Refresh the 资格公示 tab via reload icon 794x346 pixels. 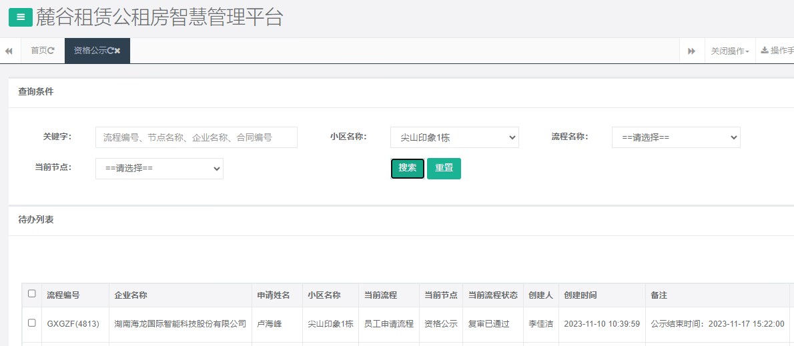tap(110, 51)
